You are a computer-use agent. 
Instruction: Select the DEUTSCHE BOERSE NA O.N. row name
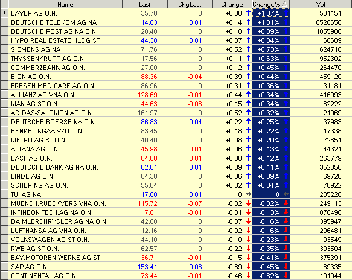tap(54, 122)
